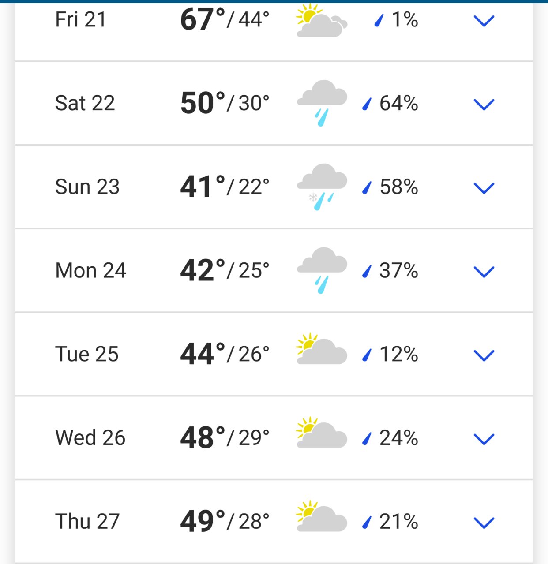Click the 37% precipitation chance on Monday
Image resolution: width=548 pixels, height=564 pixels.
[x=399, y=271]
